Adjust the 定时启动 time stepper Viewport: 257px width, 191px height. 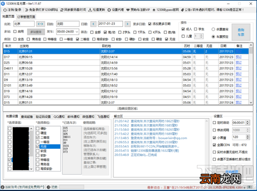(x=248, y=122)
